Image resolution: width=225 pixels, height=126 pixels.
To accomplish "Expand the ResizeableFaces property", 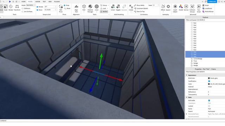I will [187, 114].
